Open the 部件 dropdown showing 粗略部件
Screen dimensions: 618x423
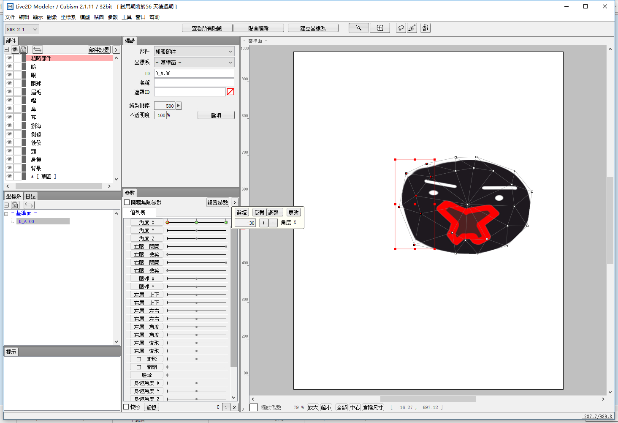tap(194, 51)
